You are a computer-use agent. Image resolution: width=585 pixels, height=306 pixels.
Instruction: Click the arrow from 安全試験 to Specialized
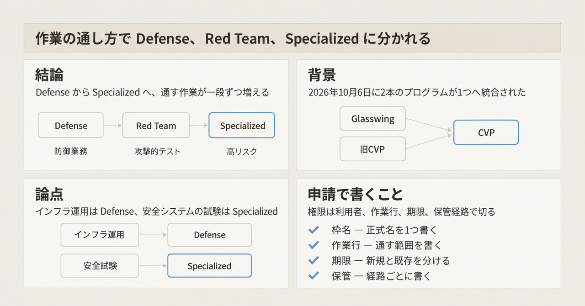(153, 265)
